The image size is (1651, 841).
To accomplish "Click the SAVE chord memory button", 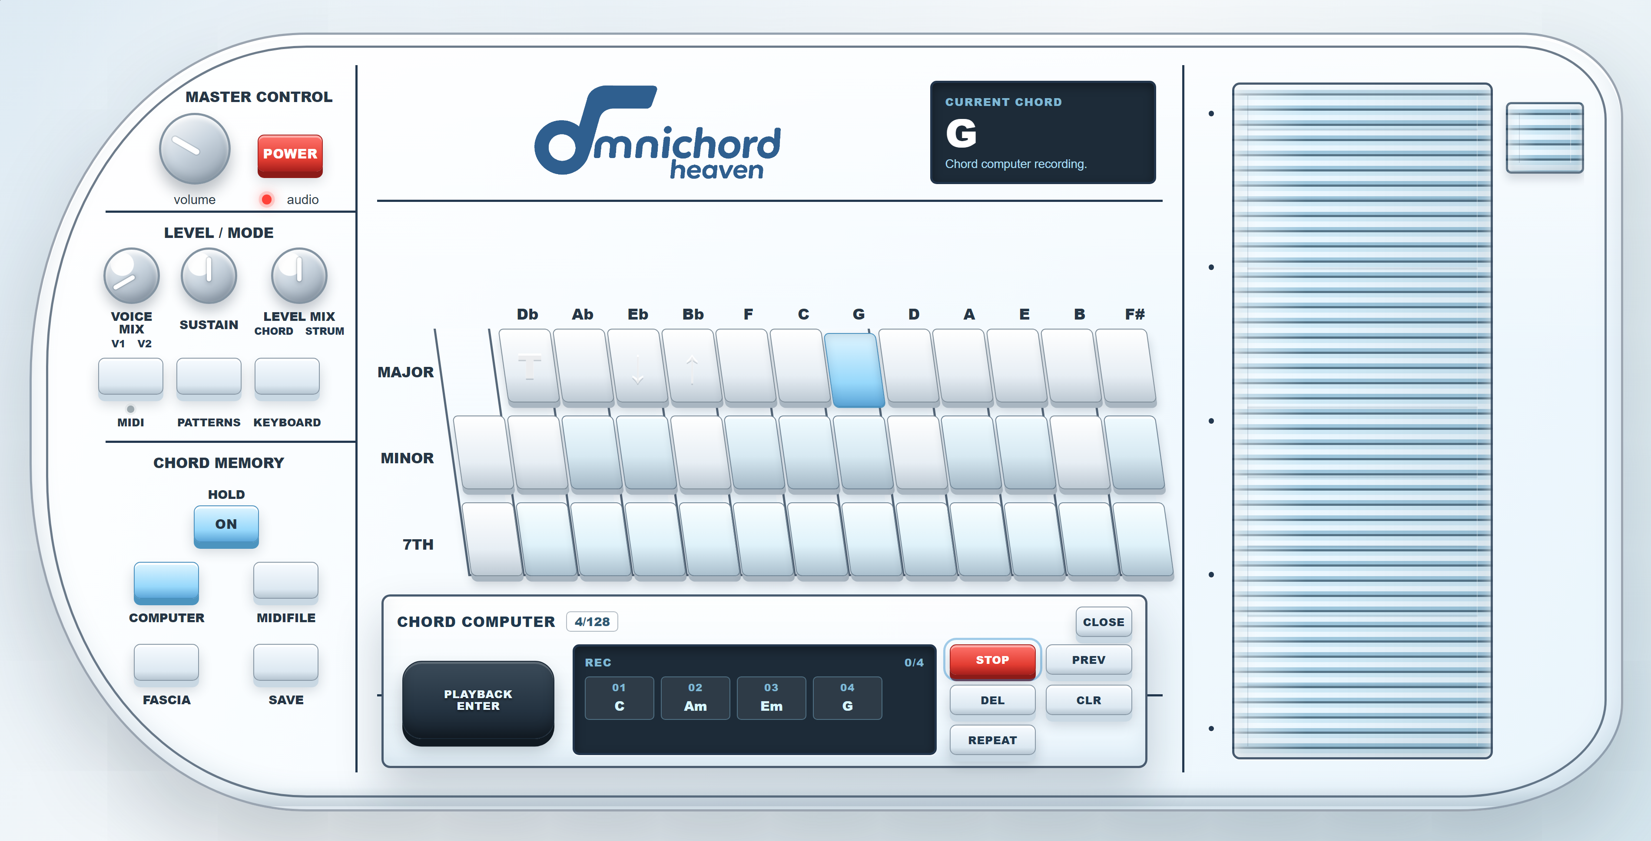I will pos(286,663).
